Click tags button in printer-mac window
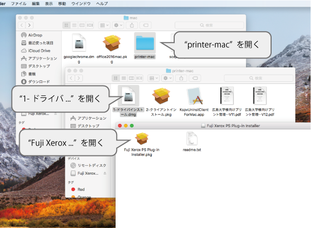 click(195, 78)
